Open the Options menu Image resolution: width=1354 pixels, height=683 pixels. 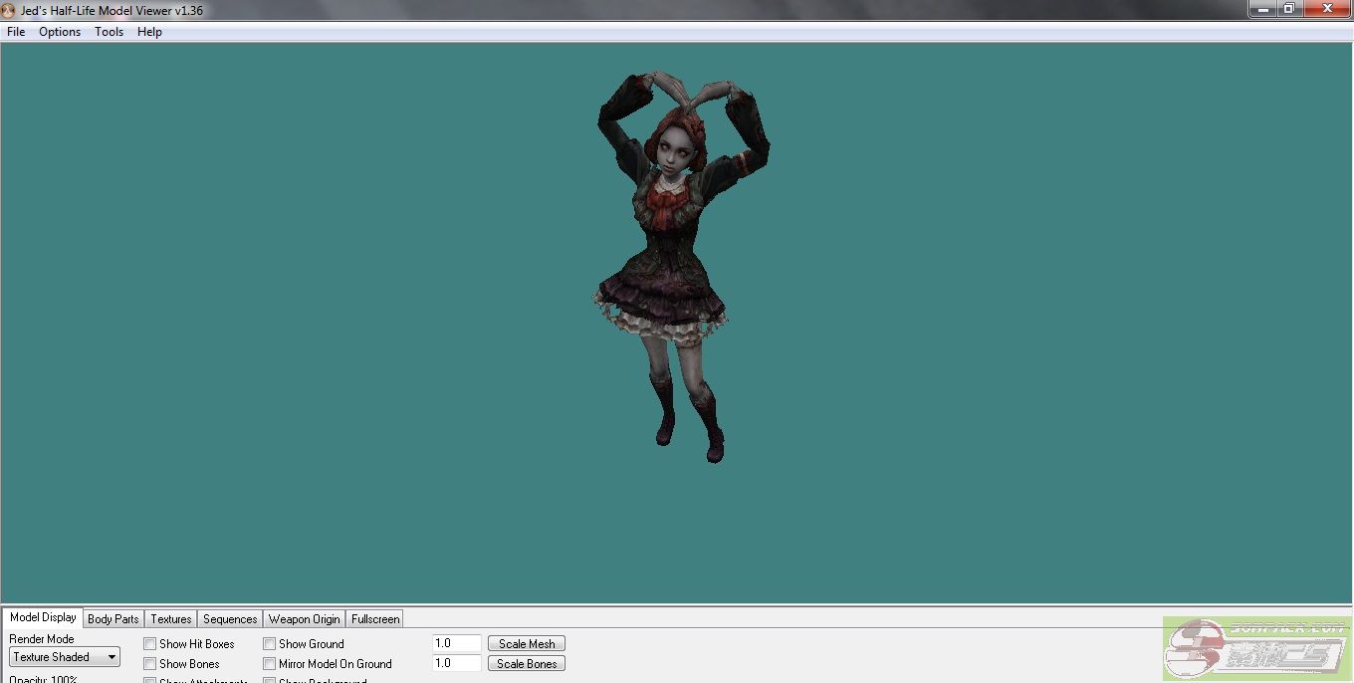pyautogui.click(x=60, y=32)
